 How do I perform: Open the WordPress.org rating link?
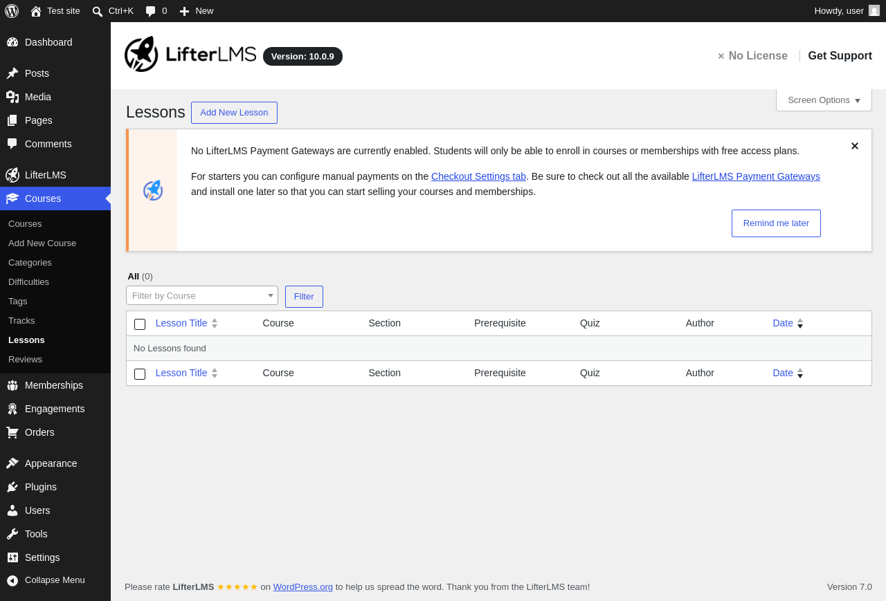coord(302,587)
